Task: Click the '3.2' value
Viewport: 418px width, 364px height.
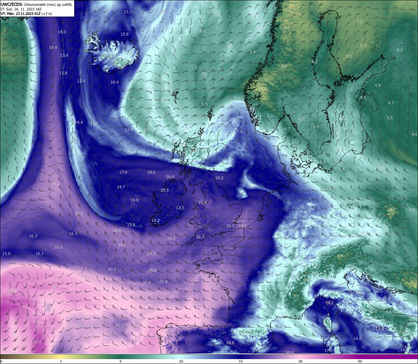Action: [360, 22]
